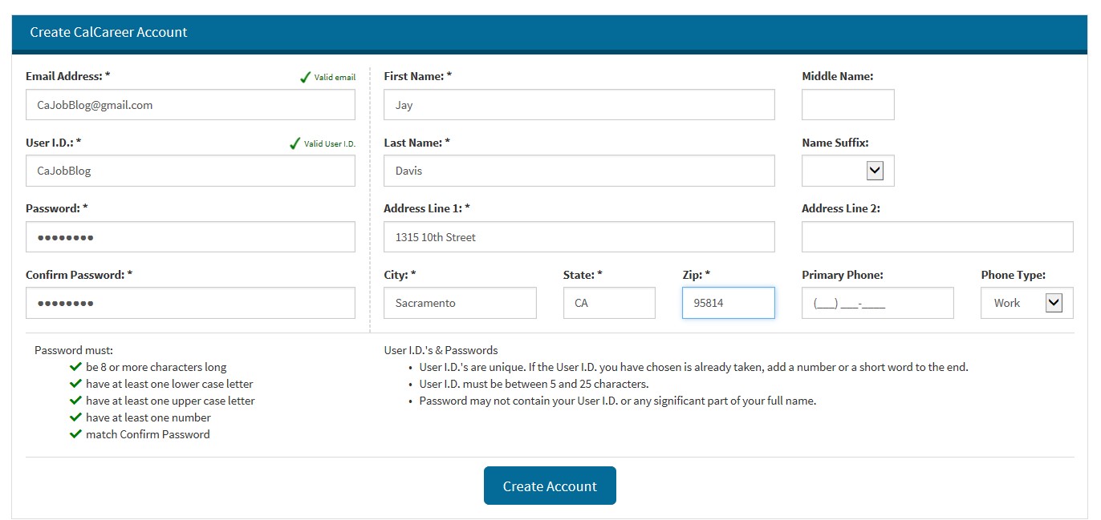Click the Primary Phone input field

pos(878,303)
